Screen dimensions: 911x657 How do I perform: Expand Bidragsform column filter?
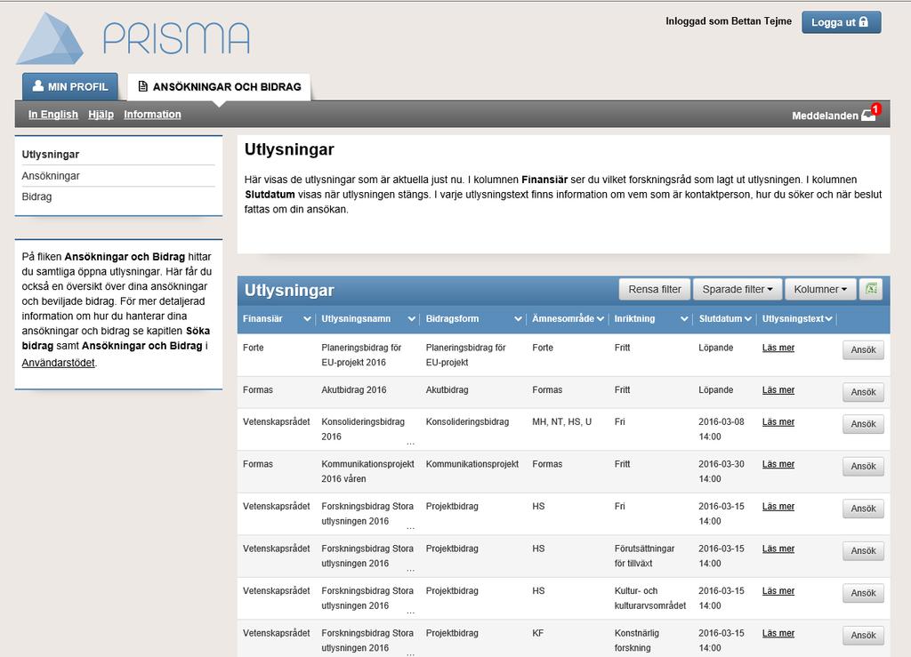[x=518, y=318]
